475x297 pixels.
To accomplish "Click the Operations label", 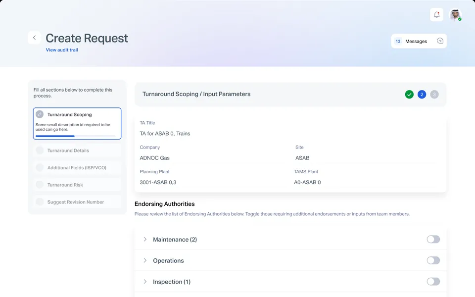I will (x=168, y=261).
